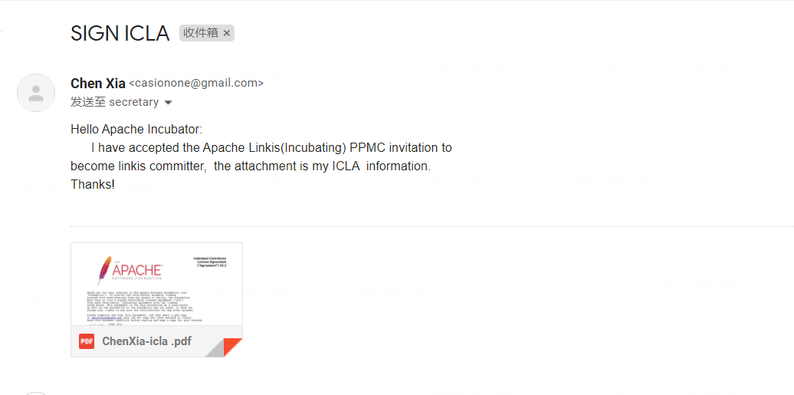Screen dimensions: 794x395
Task: Click the Apache Linkis(Incubating) PPMC invitation sentence
Action: (271, 147)
